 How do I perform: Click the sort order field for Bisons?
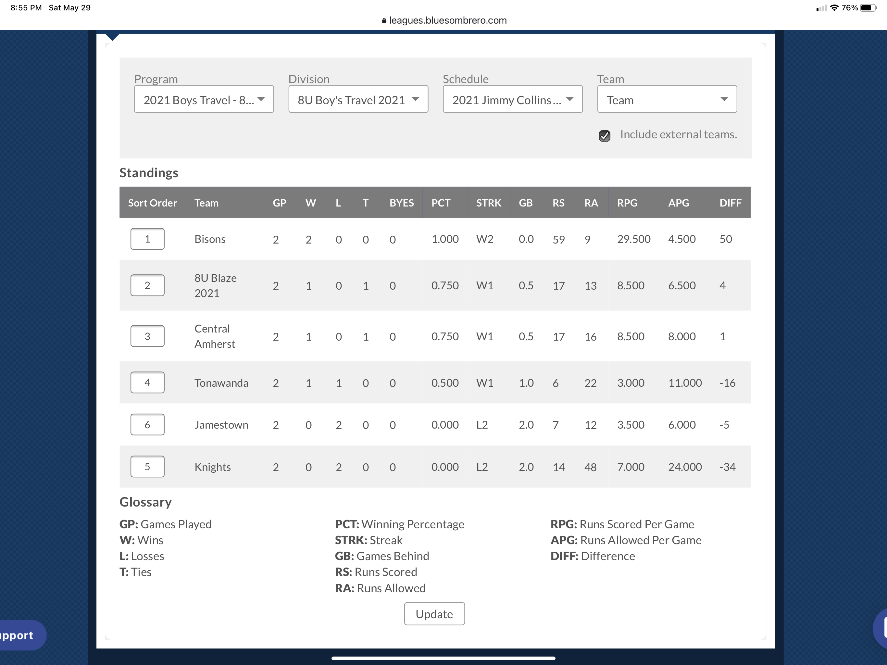[x=147, y=239]
